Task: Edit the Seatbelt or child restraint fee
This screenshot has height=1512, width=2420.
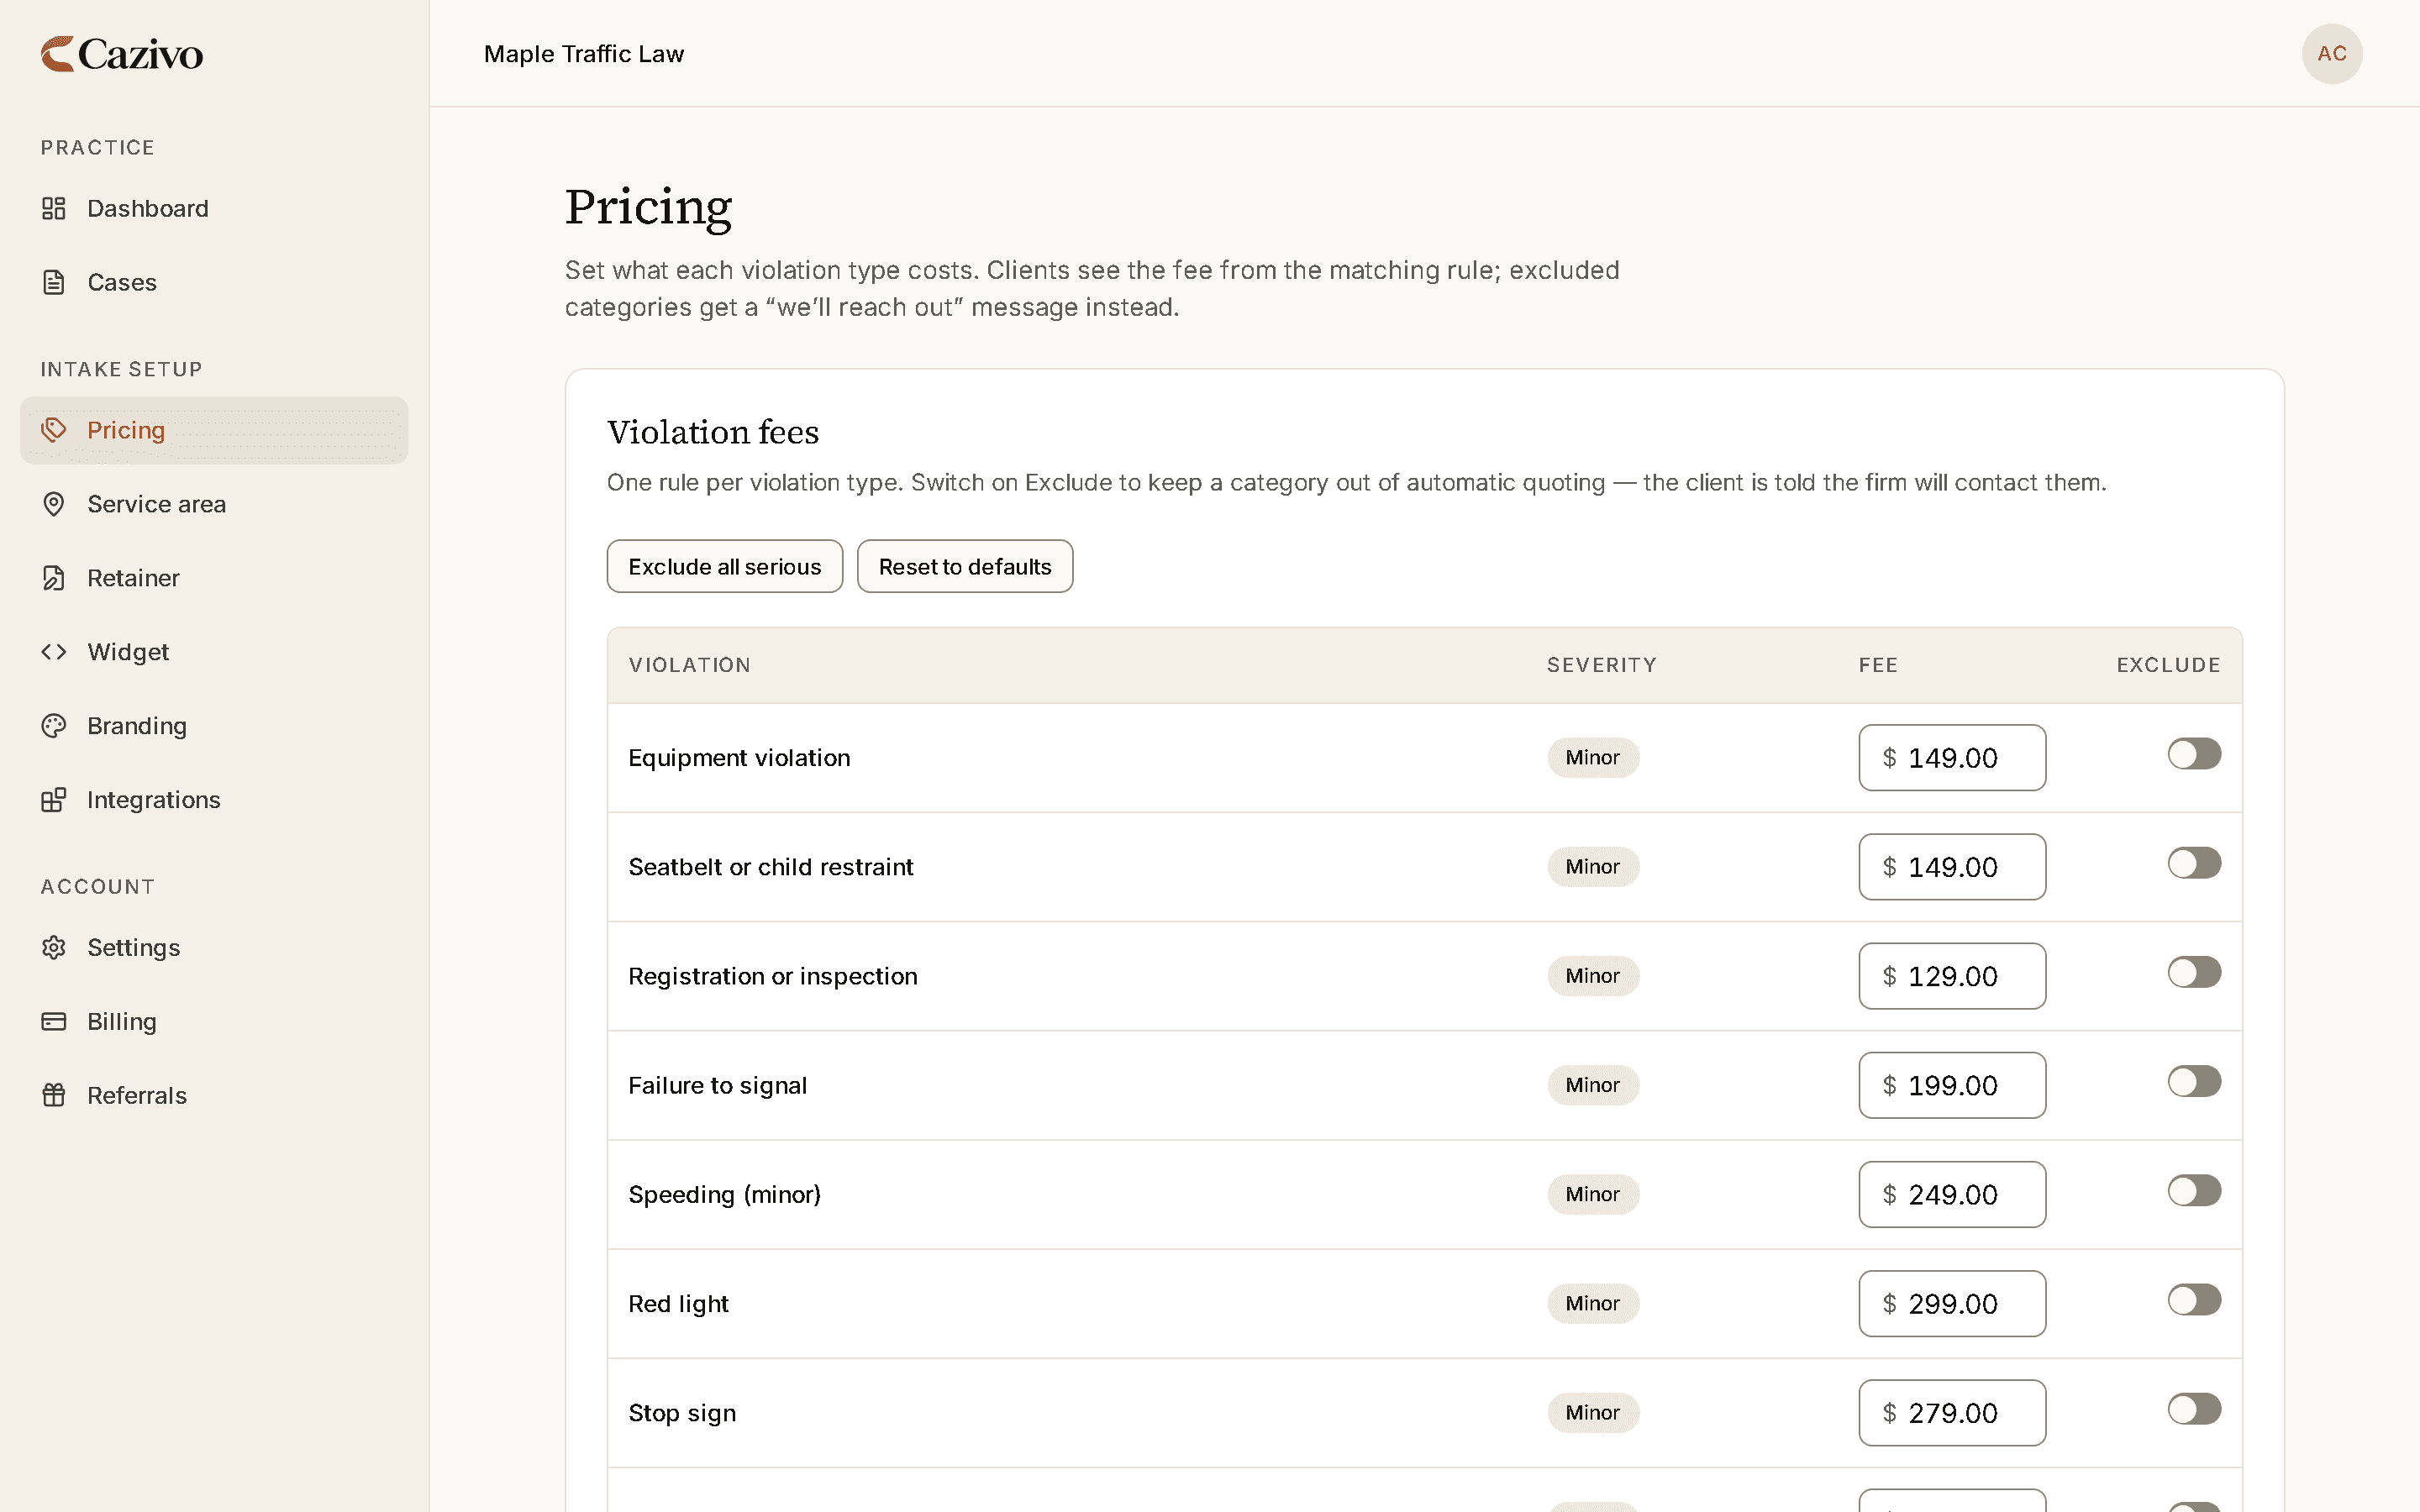Action: point(1952,867)
